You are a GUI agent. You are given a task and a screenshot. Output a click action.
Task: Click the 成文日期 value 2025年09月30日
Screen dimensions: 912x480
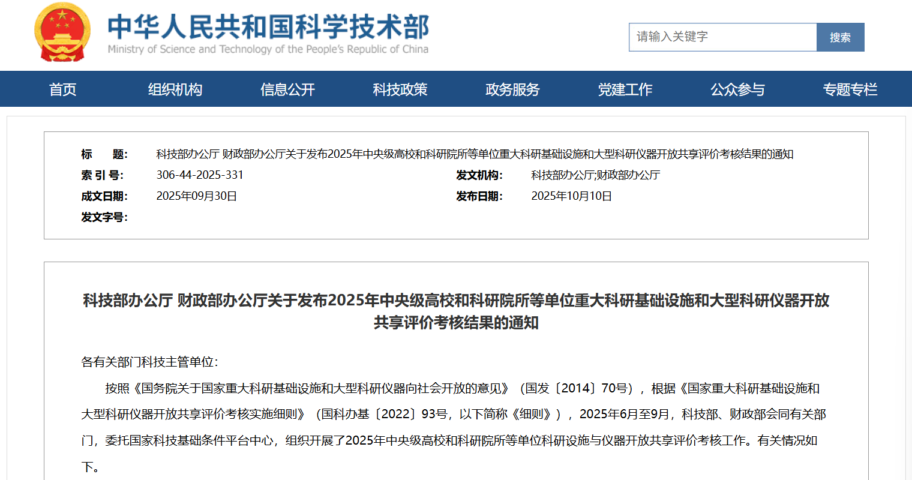(x=197, y=196)
